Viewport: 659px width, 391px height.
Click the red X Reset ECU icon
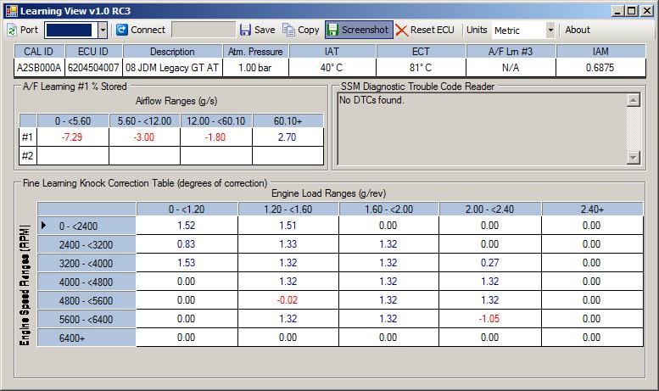tap(402, 30)
